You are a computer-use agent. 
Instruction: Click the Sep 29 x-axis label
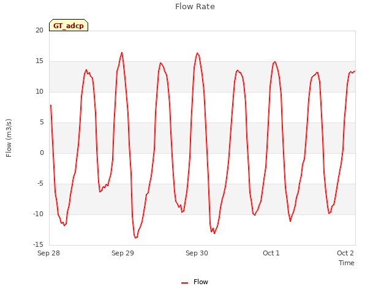point(123,253)
